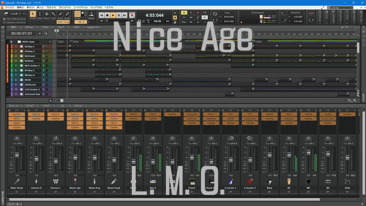Image resolution: width=366 pixels, height=206 pixels.
Task: Click the BD drum icon
Action: [308, 182]
